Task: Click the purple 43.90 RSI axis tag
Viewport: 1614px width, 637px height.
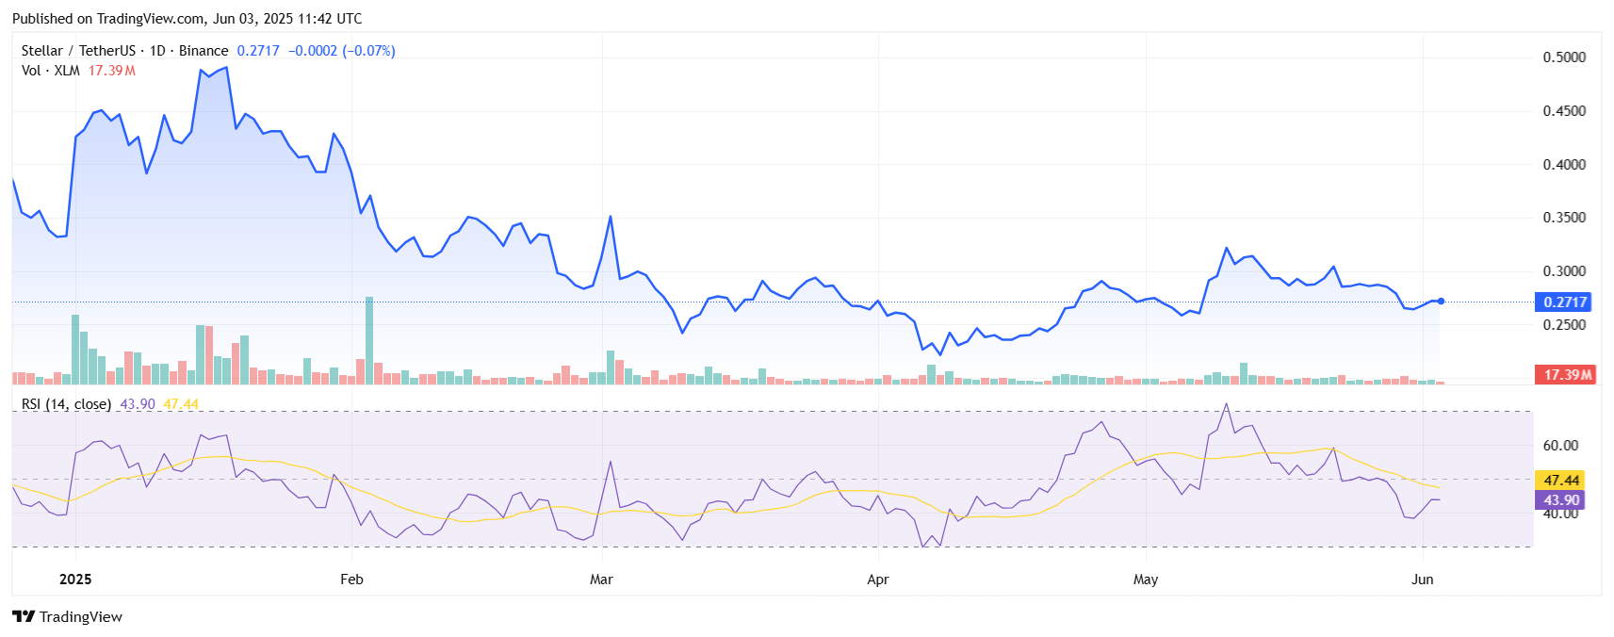Action: [x=1561, y=500]
